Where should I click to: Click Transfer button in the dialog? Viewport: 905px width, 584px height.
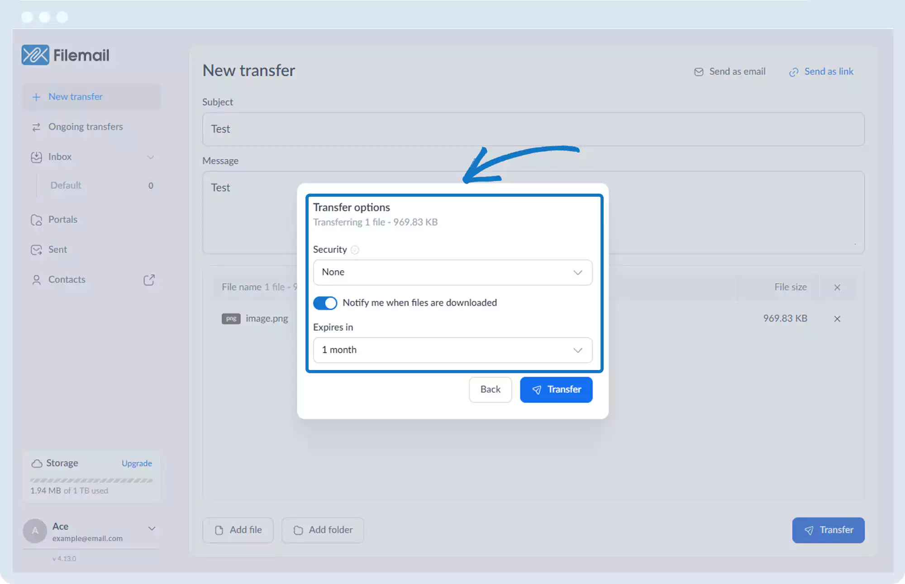coord(556,389)
